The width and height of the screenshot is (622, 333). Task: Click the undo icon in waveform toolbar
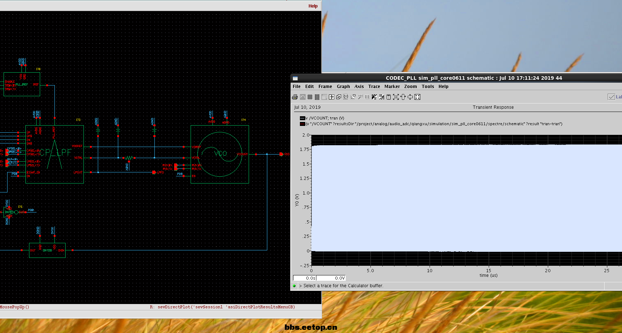[x=303, y=97]
